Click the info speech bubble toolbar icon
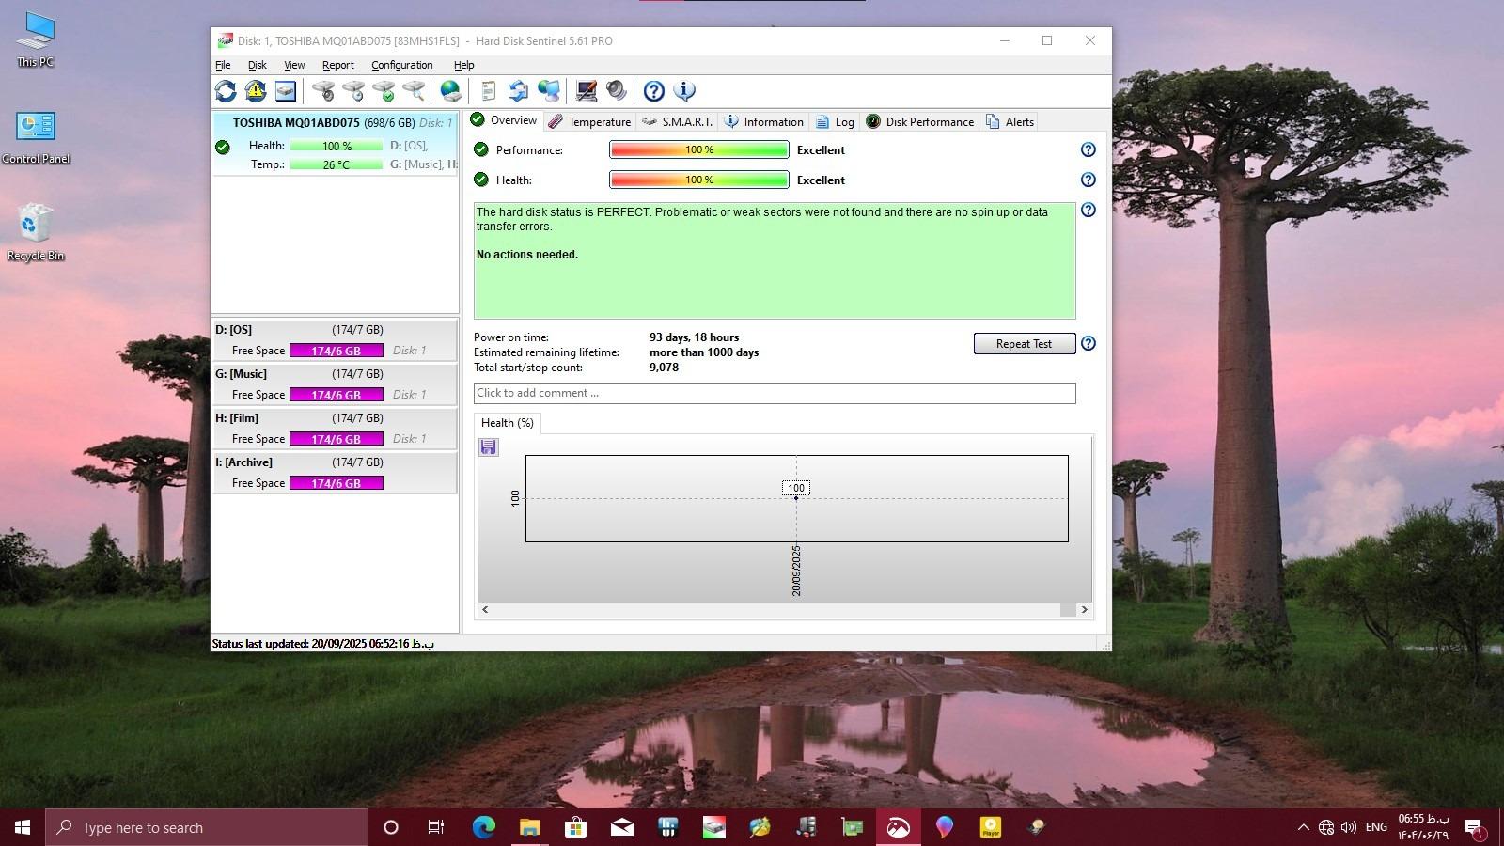 click(684, 91)
